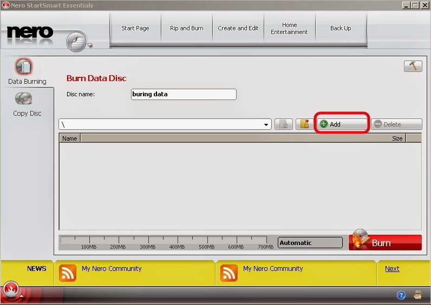Open the Data Burning section icon
The height and width of the screenshot is (305, 431).
click(x=24, y=67)
